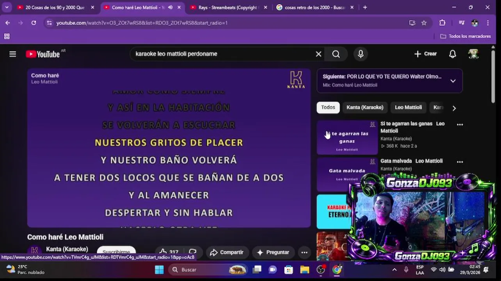Image resolution: width=501 pixels, height=281 pixels.
Task: Open the YouTube account avatar menu
Action: point(473,54)
